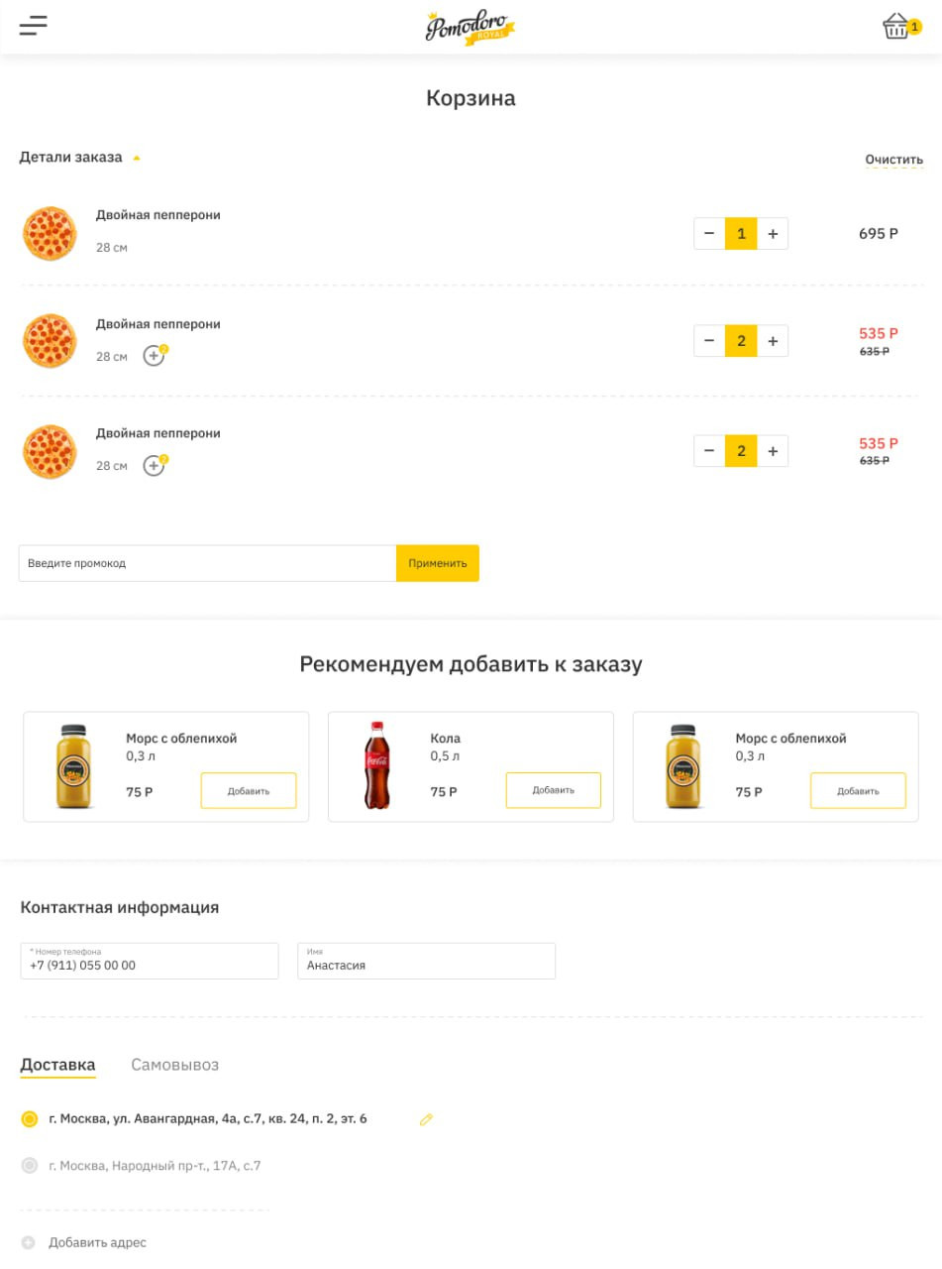Open the shopping basket icon

coord(896,27)
